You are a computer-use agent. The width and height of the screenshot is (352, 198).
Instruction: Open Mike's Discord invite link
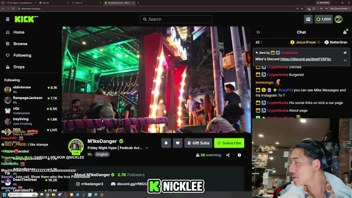click(306, 59)
